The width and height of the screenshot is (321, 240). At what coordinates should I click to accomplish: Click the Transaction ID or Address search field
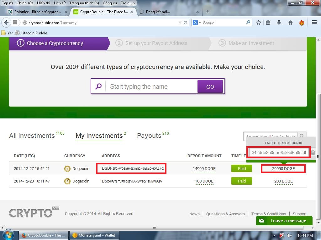270,136
